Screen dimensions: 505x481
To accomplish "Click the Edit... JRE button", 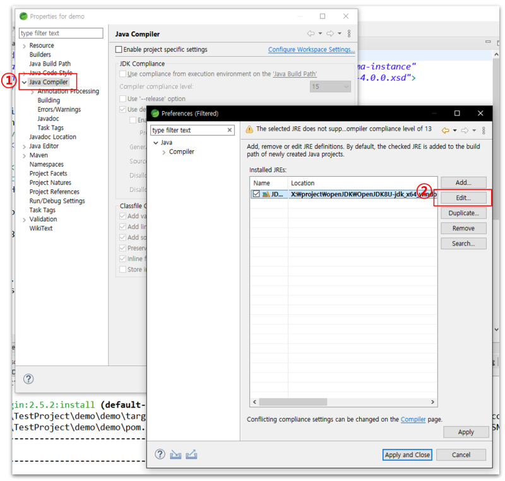I will point(463,198).
